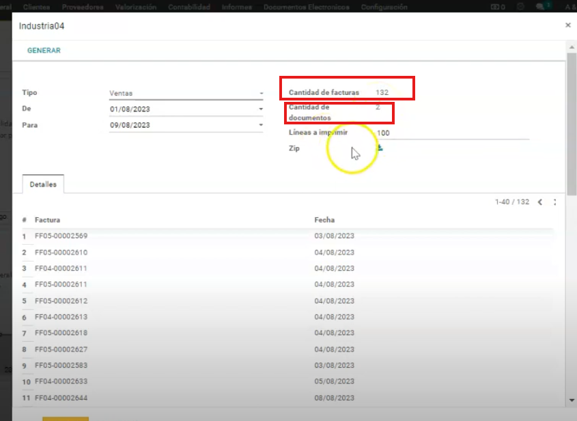Screen dimensions: 577x421
Task: Open the Informes menu
Action: point(237,7)
